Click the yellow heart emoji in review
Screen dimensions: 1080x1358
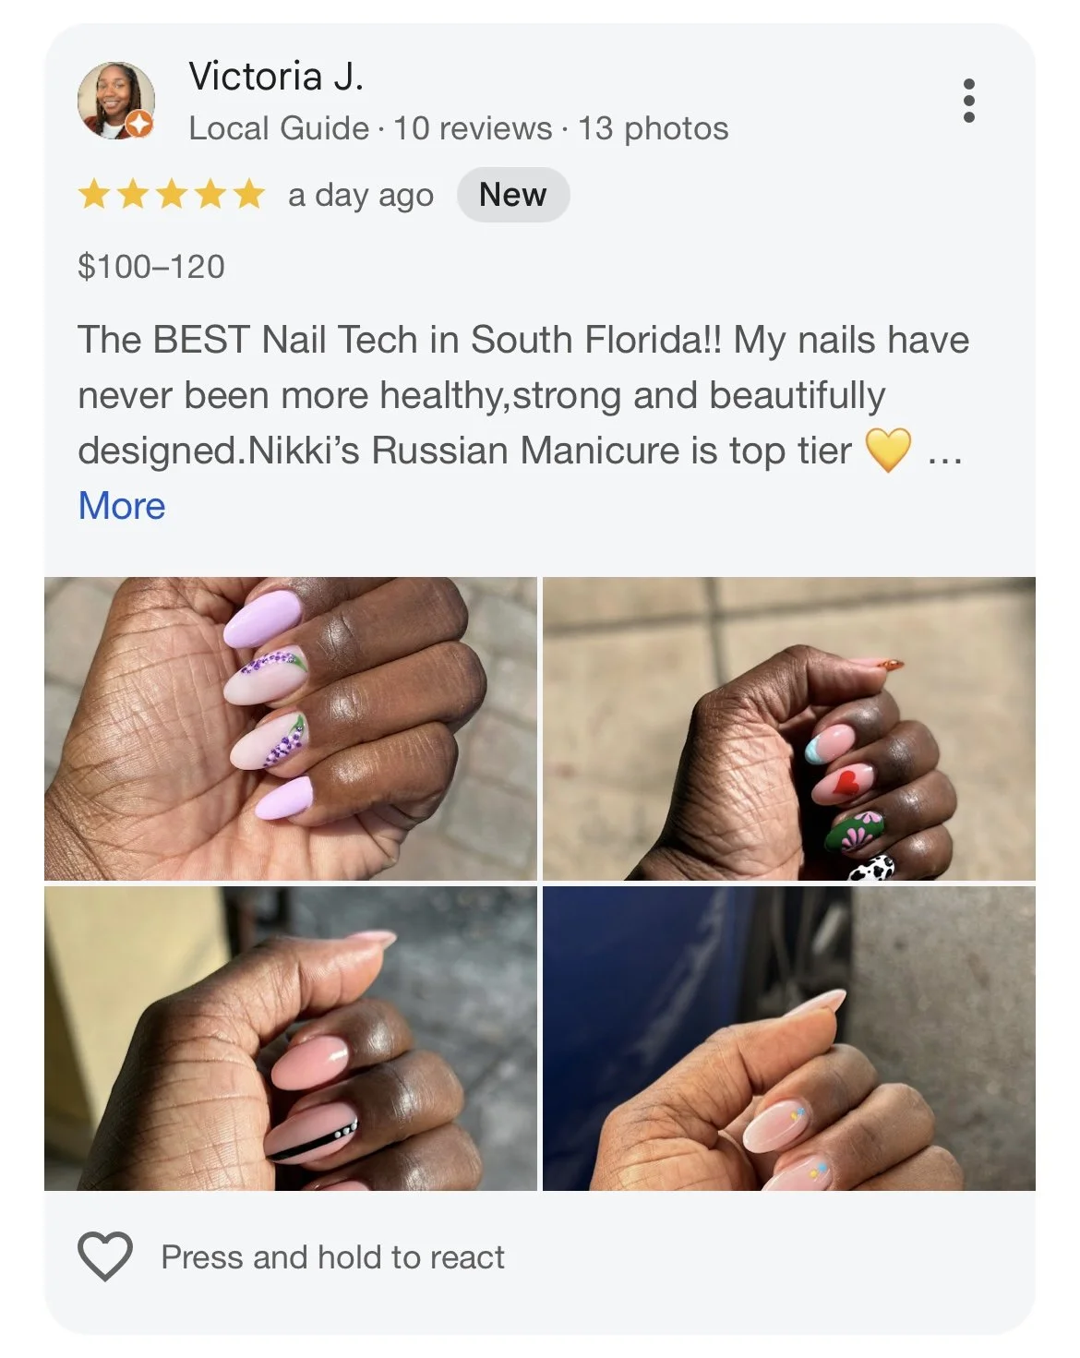[x=888, y=451]
